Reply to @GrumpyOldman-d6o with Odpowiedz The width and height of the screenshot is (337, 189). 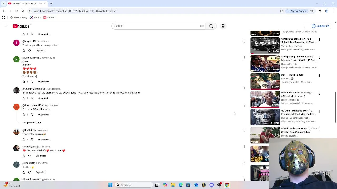click(x=43, y=98)
